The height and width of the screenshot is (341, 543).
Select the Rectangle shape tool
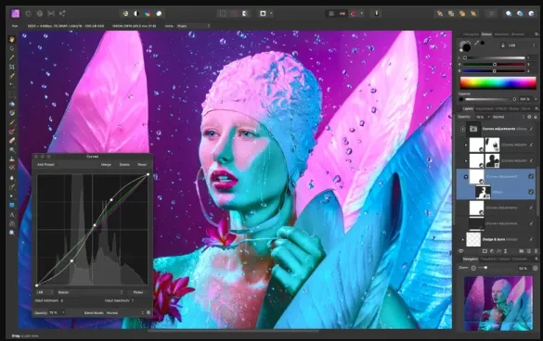coord(12,205)
